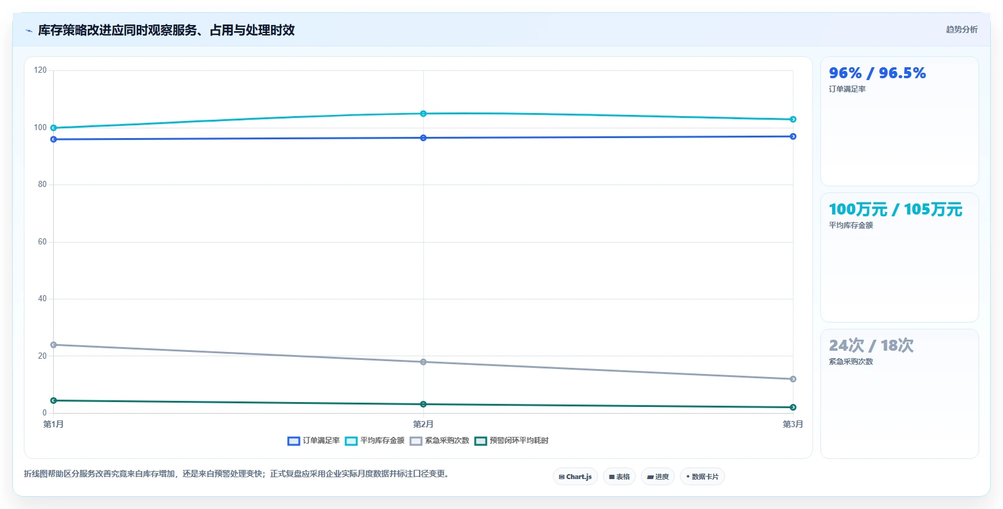
Task: Toggle the 紧急采购次数 legend item
Action: tap(439, 441)
